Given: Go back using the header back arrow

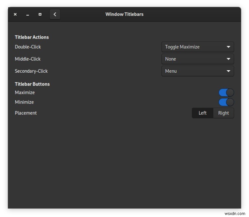Looking at the screenshot, I should click(x=55, y=14).
